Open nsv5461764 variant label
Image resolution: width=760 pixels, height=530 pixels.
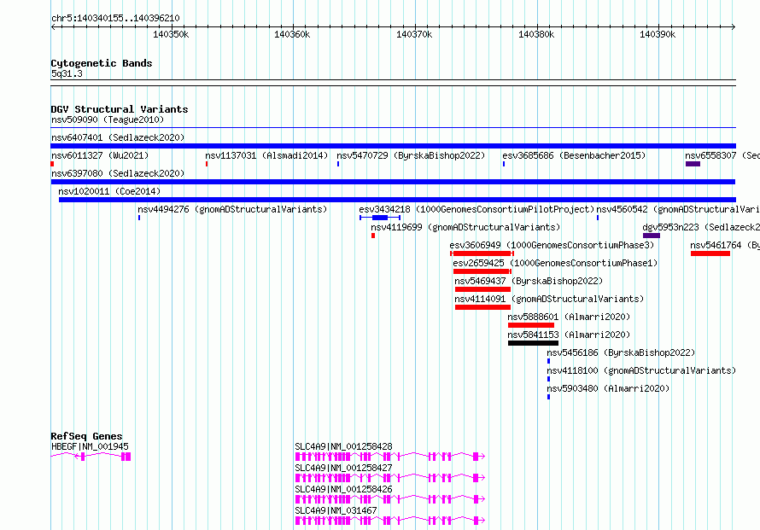click(725, 245)
